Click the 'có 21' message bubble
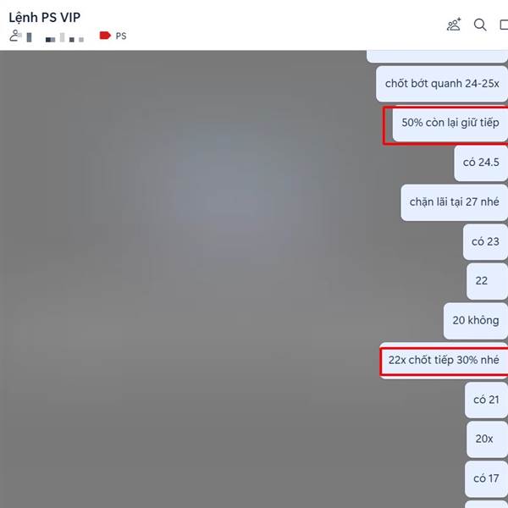Image resolution: width=508 pixels, height=508 pixels. pos(486,400)
